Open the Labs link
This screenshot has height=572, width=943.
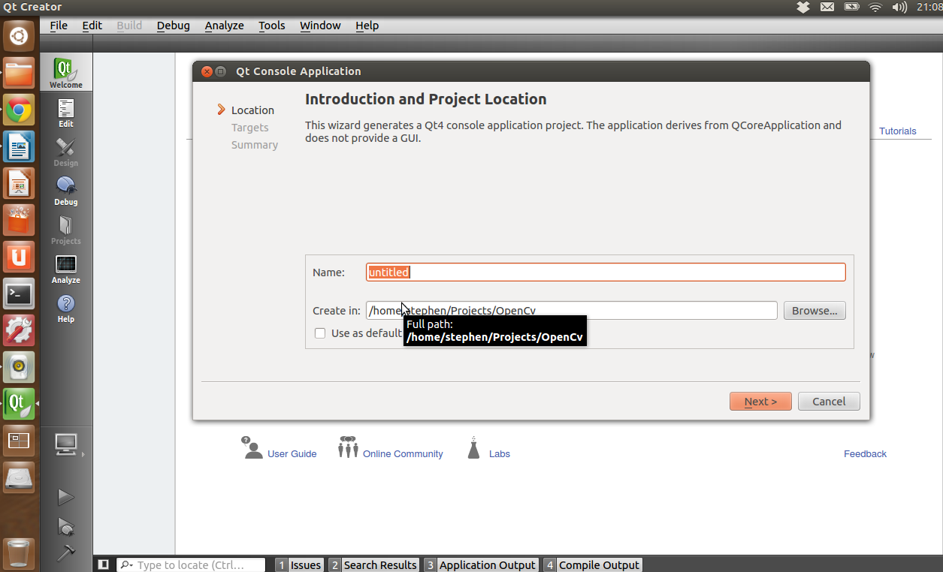(500, 454)
